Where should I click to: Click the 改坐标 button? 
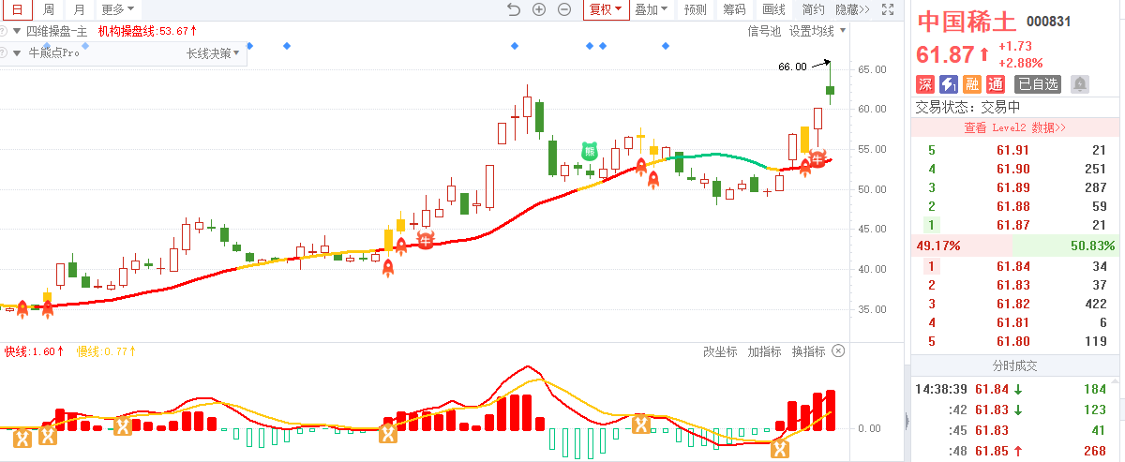click(x=720, y=351)
